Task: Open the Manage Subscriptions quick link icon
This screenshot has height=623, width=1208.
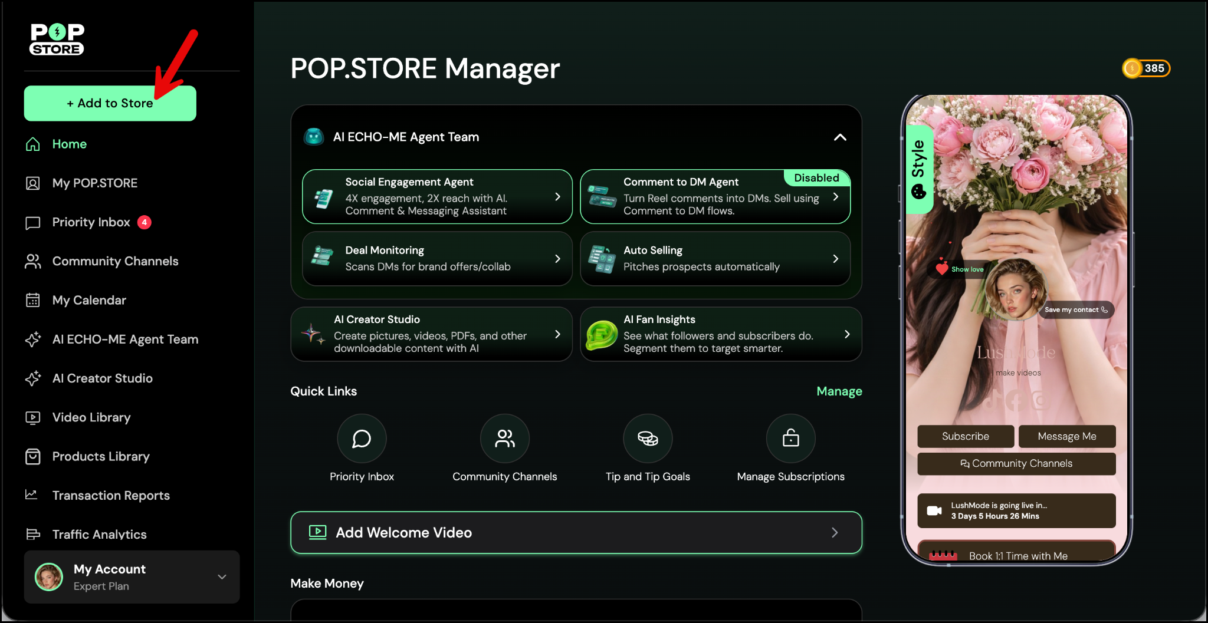Action: [790, 439]
